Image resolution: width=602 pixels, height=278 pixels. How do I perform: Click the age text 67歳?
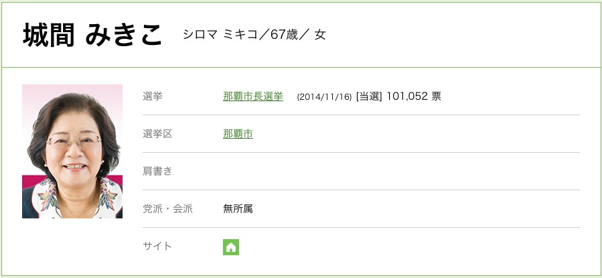287,35
